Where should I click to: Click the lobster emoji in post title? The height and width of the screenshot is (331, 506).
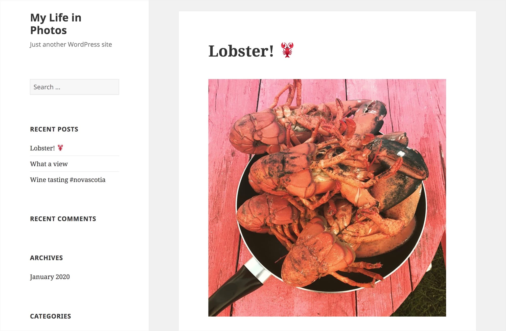pyautogui.click(x=287, y=50)
